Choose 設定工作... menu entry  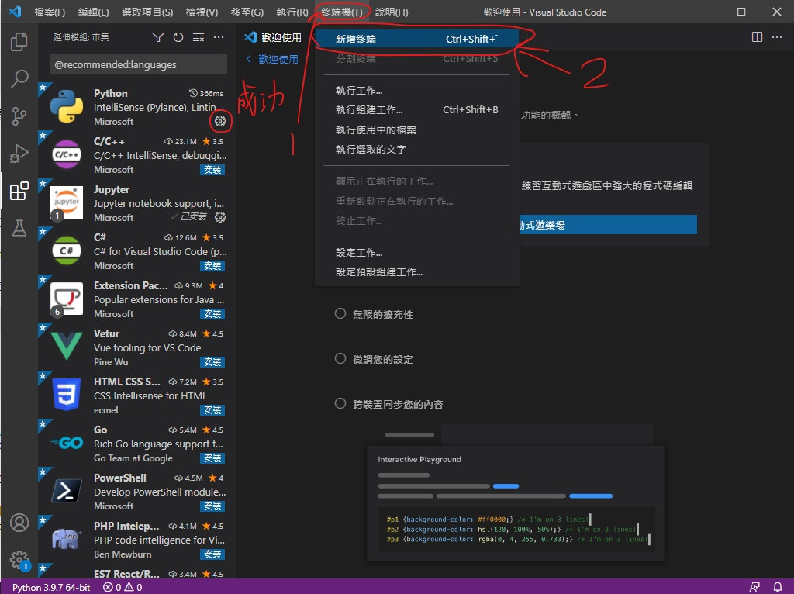pyautogui.click(x=416, y=252)
